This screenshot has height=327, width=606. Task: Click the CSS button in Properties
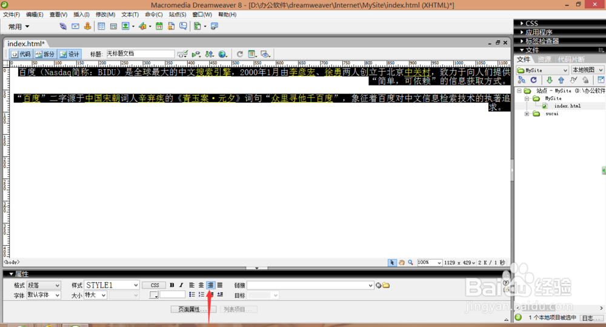tap(155, 285)
